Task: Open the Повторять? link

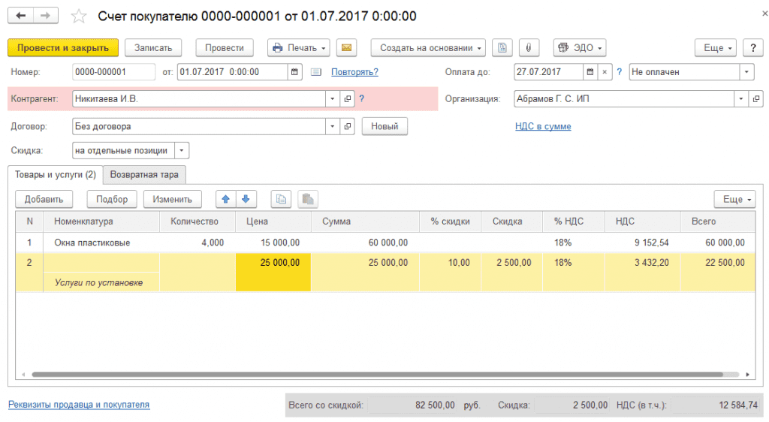Action: pyautogui.click(x=354, y=72)
